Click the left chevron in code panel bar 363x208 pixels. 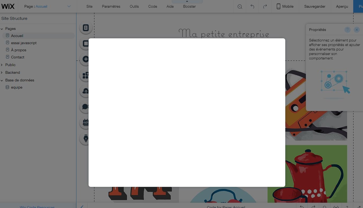pyautogui.click(x=82, y=207)
